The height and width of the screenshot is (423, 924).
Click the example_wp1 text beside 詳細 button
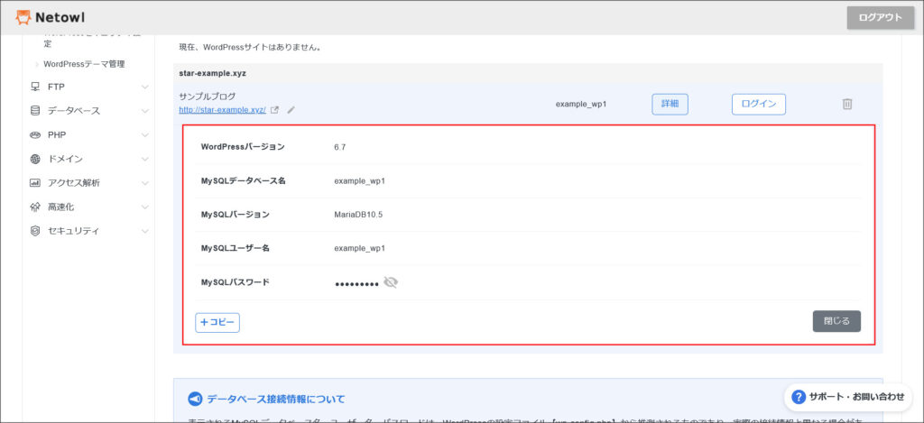click(581, 104)
